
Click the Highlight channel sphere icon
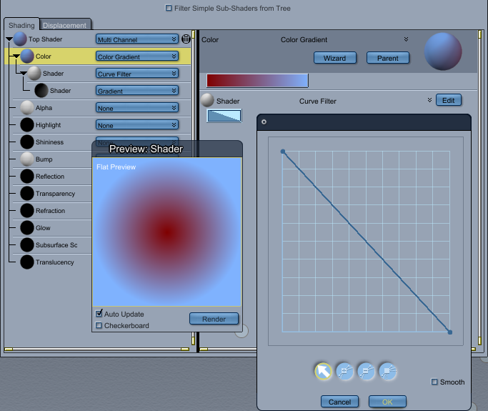pyautogui.click(x=27, y=124)
